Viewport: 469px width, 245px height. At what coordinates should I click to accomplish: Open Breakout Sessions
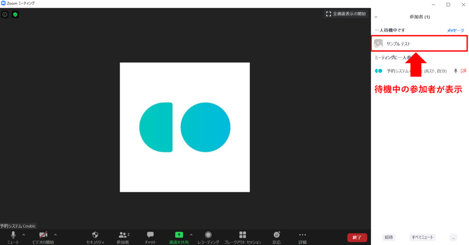(243, 237)
